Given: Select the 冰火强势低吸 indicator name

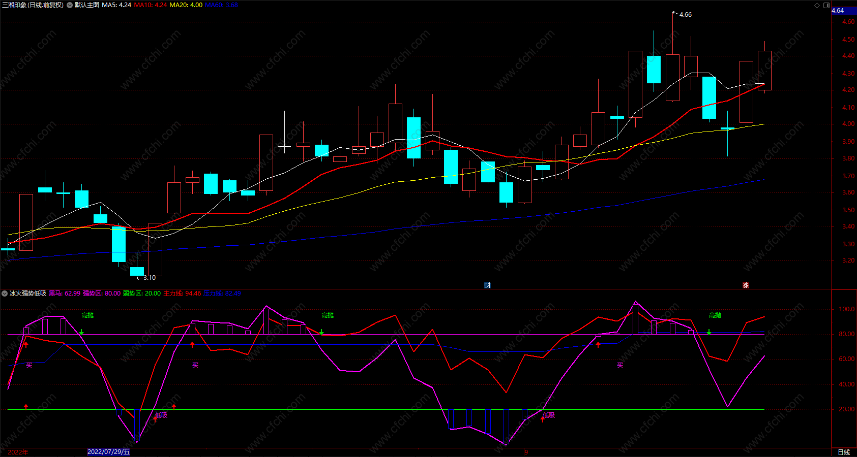Looking at the screenshot, I should pos(28,293).
